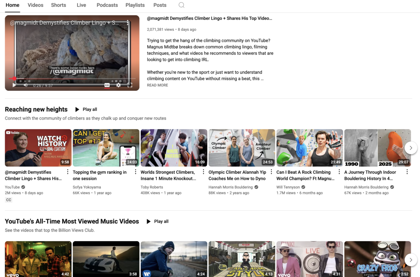Enter fullscreen mode on the video
Viewport: 420px width, 277px height.
click(x=130, y=85)
